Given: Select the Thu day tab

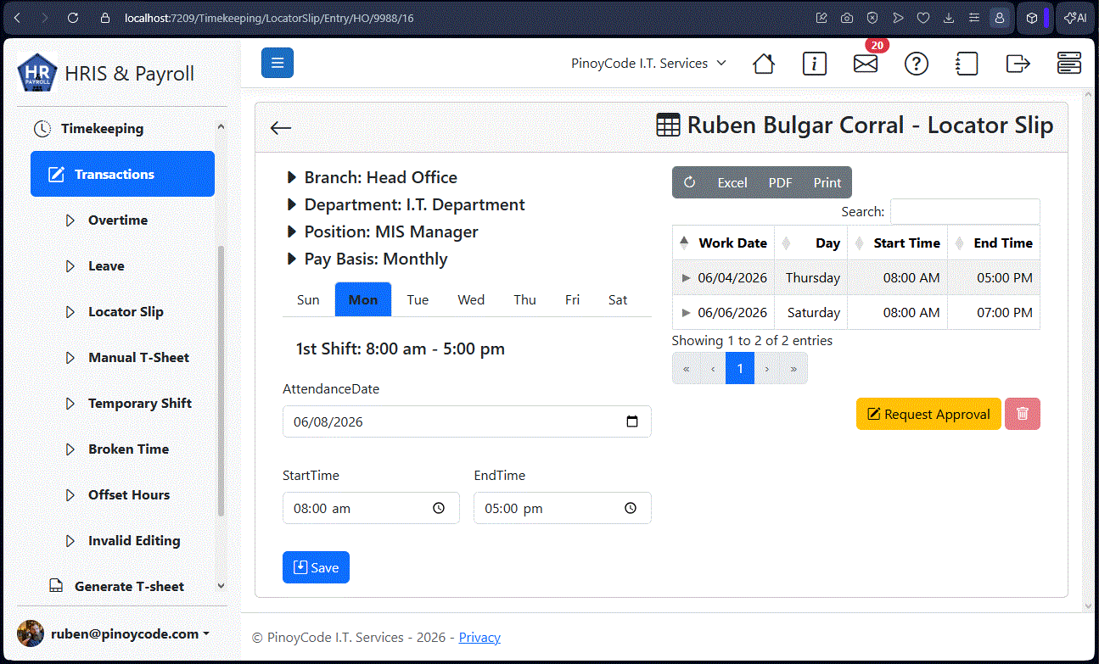Looking at the screenshot, I should click(525, 299).
